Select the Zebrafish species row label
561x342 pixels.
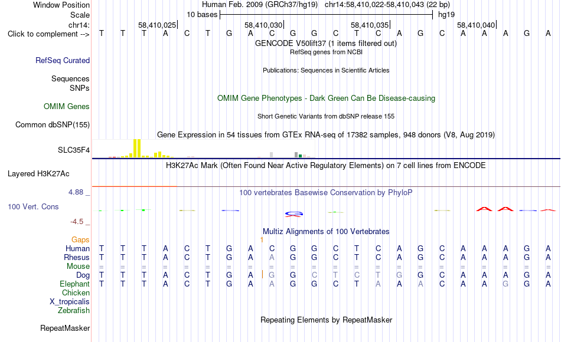(74, 311)
